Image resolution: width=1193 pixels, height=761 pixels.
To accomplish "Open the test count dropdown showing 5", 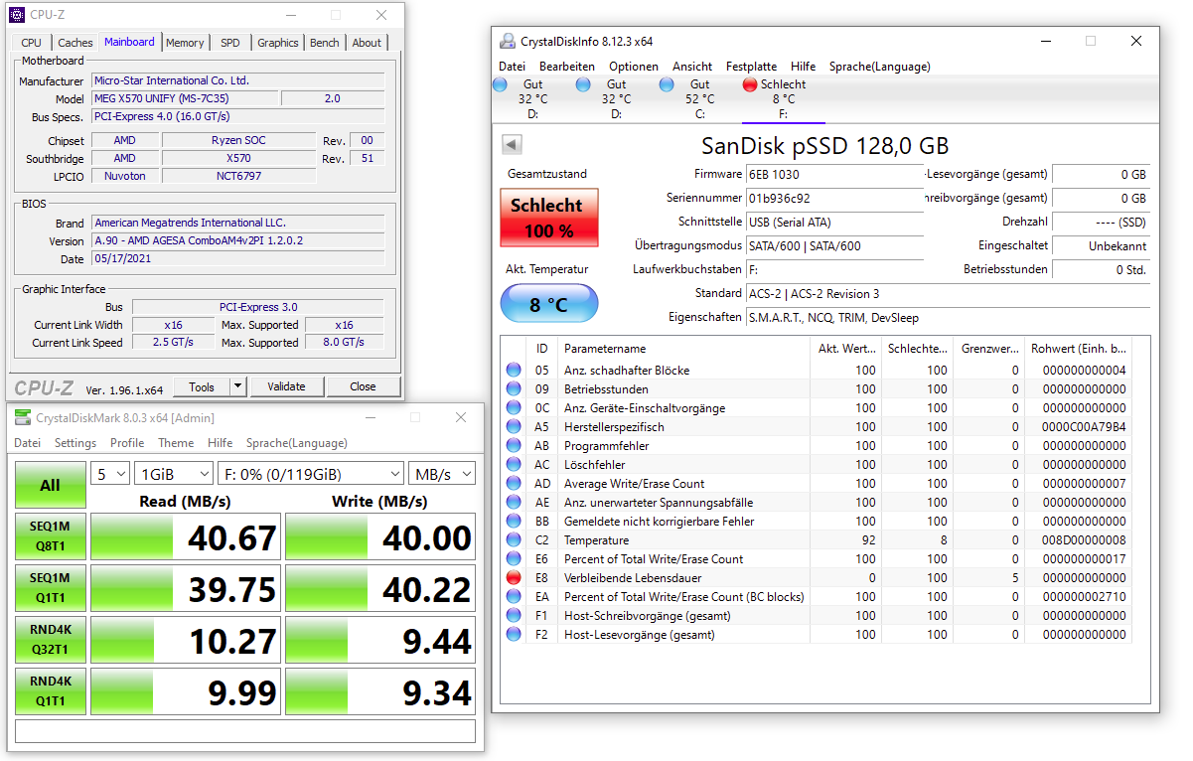I will (x=110, y=473).
